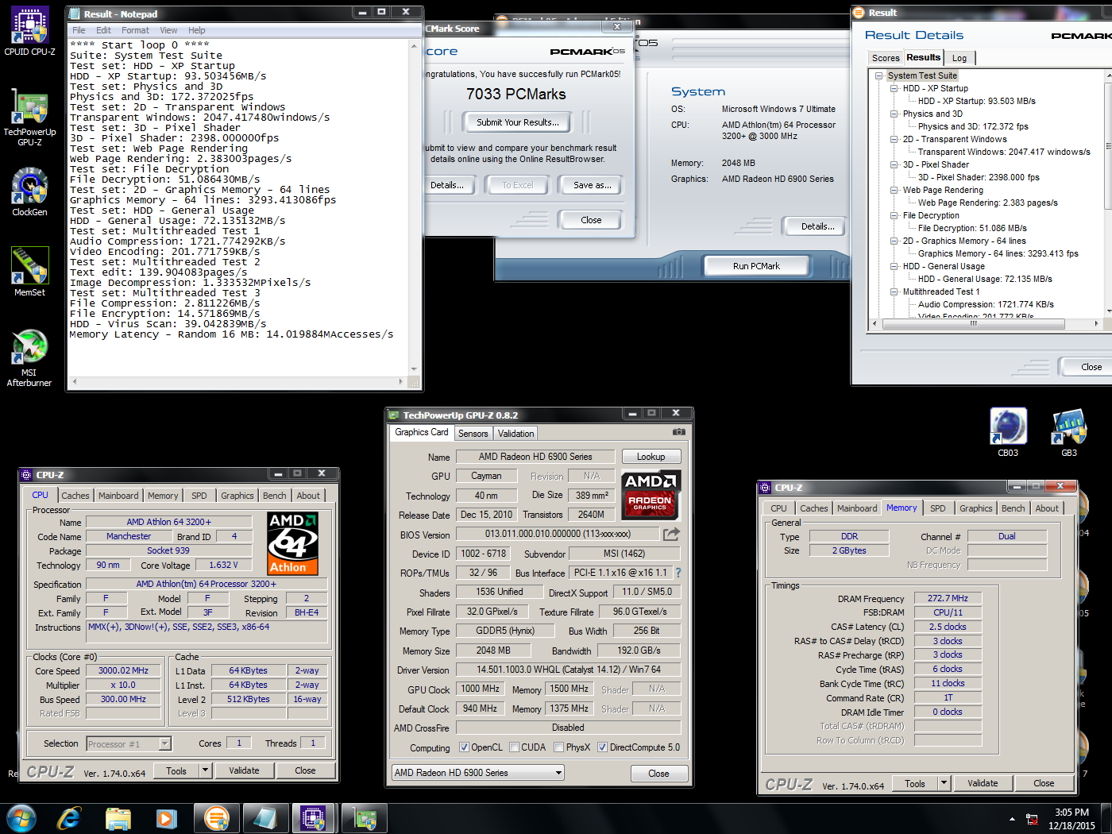Click Close button in GPU-Z window
Viewport: 1112px width, 834px height.
(x=658, y=773)
